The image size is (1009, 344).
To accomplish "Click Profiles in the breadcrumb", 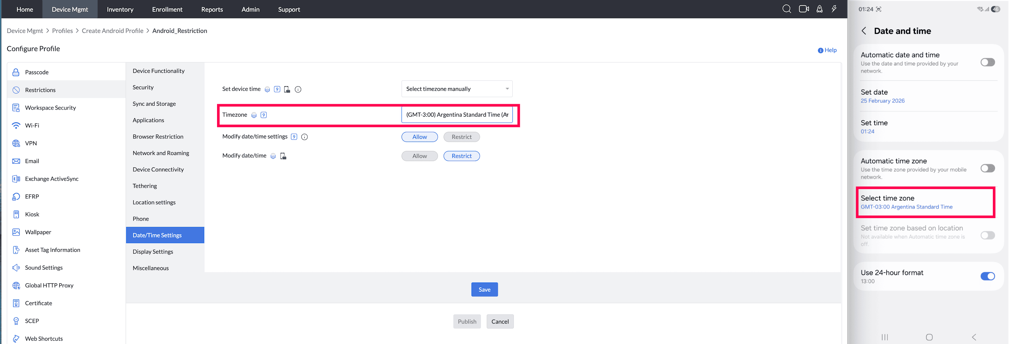I will [x=62, y=31].
